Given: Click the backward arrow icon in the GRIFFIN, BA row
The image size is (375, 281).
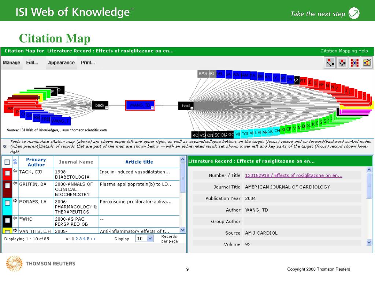Looking at the screenshot, I should (x=15, y=183).
